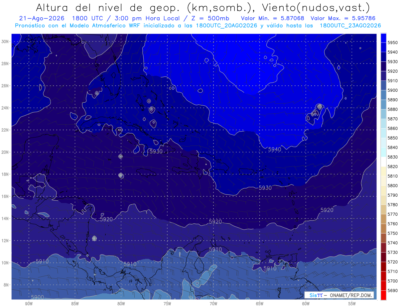Screen dimensions: 399x308
Task: Click the red swatch below 5690 in legend
Action: 383,295
